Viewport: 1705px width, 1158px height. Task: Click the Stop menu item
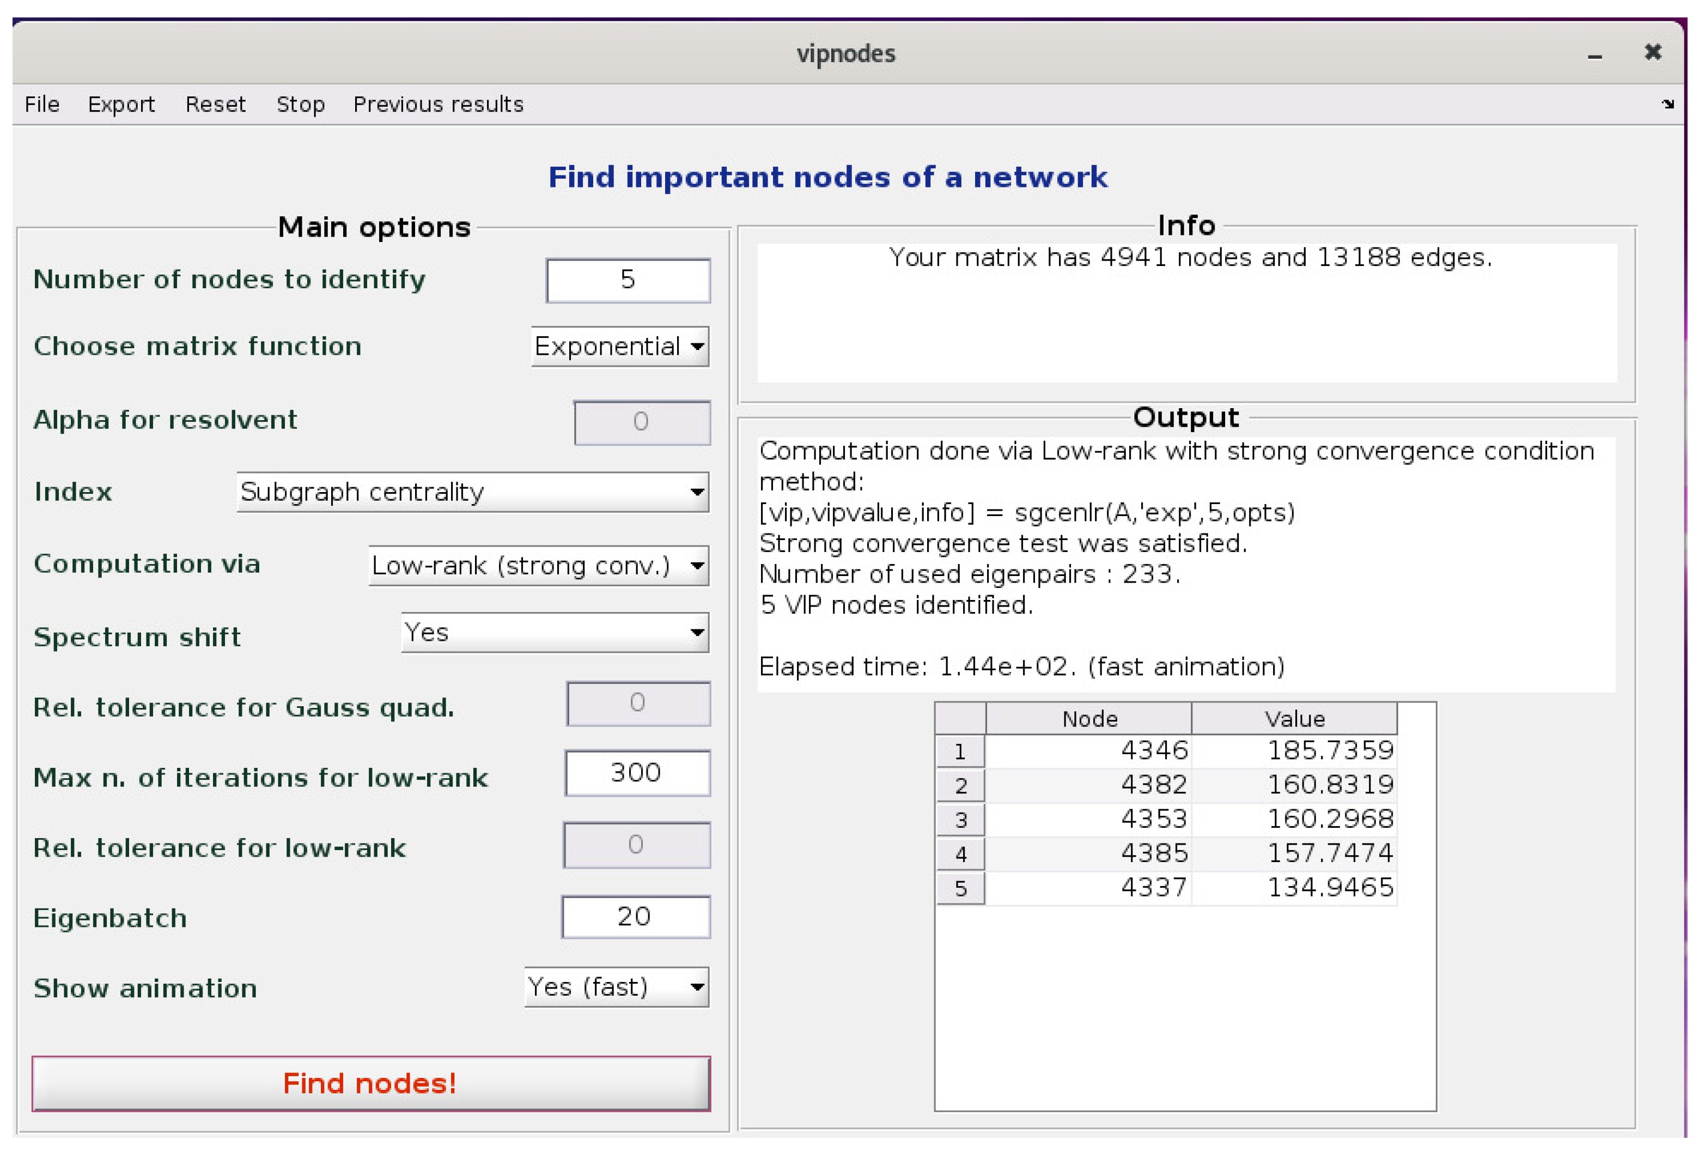300,104
